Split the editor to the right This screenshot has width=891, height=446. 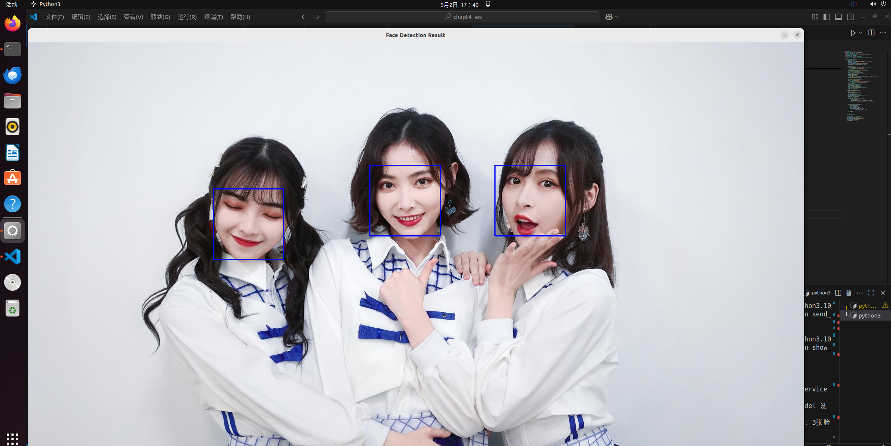[x=871, y=33]
